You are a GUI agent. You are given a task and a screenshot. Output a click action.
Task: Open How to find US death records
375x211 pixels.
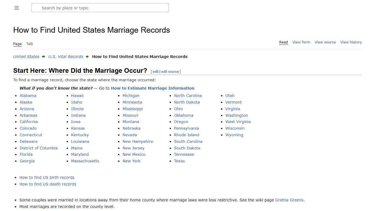tap(48, 184)
